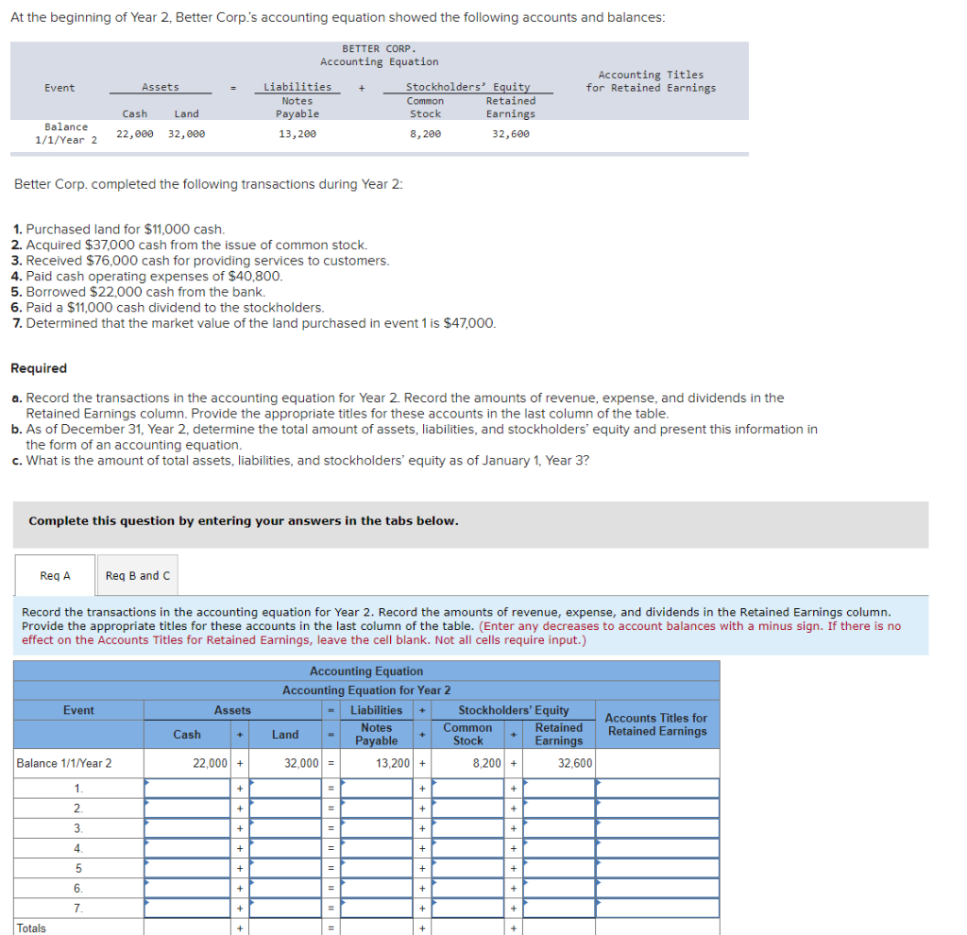This screenshot has width=967, height=935.
Task: Select the Req A tab
Action: coord(54,574)
